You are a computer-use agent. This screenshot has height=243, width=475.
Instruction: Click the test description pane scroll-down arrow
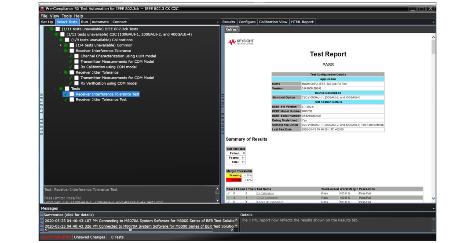[x=217, y=200]
